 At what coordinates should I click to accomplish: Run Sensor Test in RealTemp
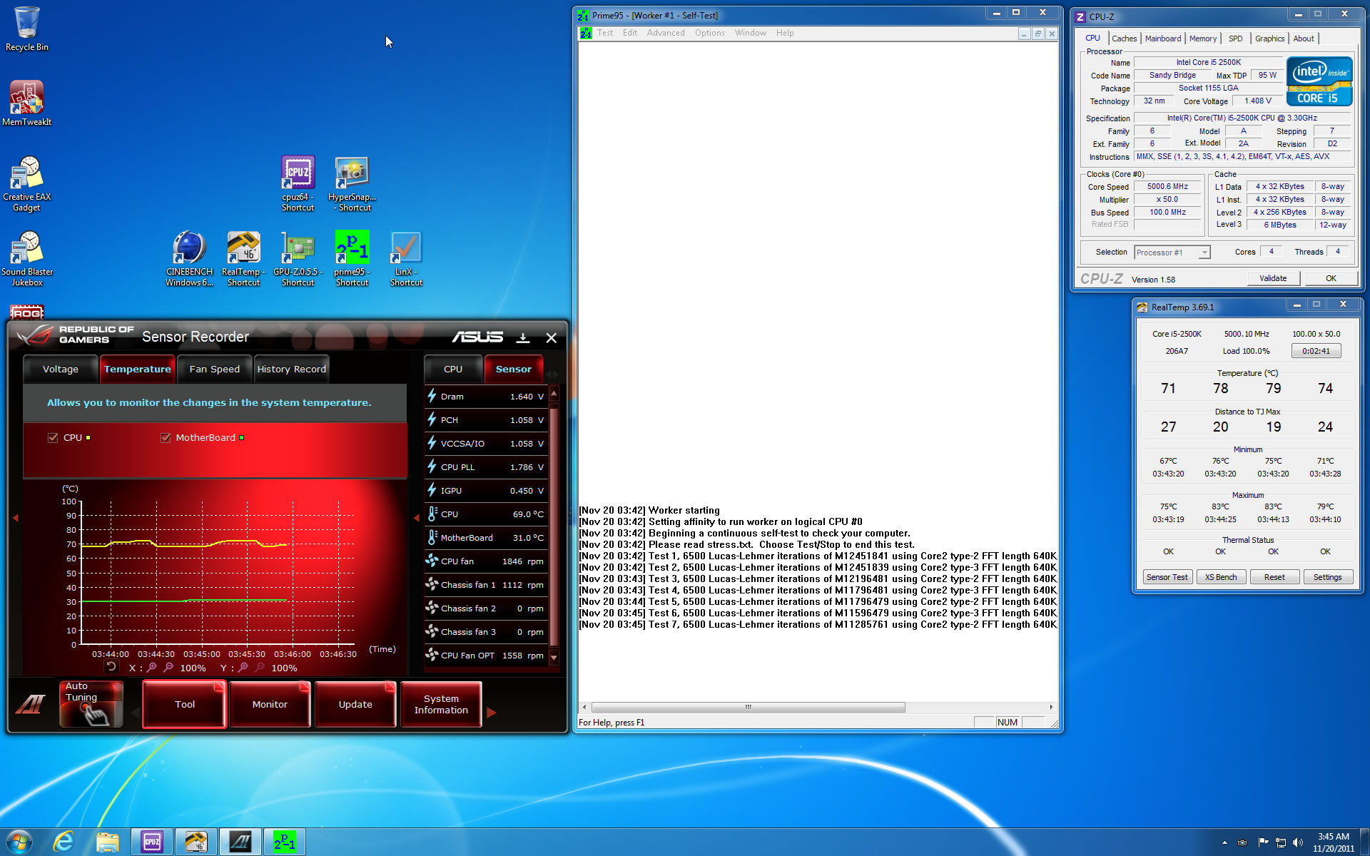1167,577
